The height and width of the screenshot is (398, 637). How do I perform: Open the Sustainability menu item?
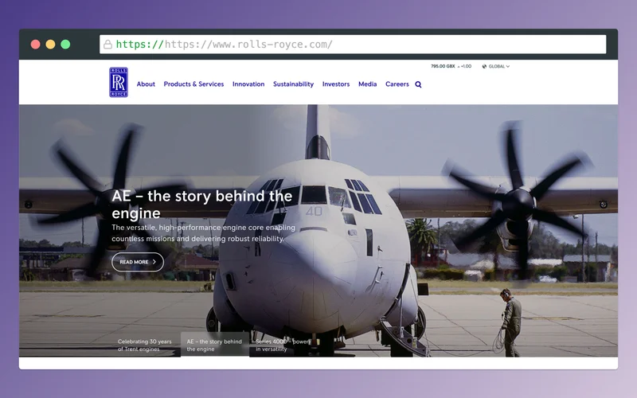[x=293, y=84]
